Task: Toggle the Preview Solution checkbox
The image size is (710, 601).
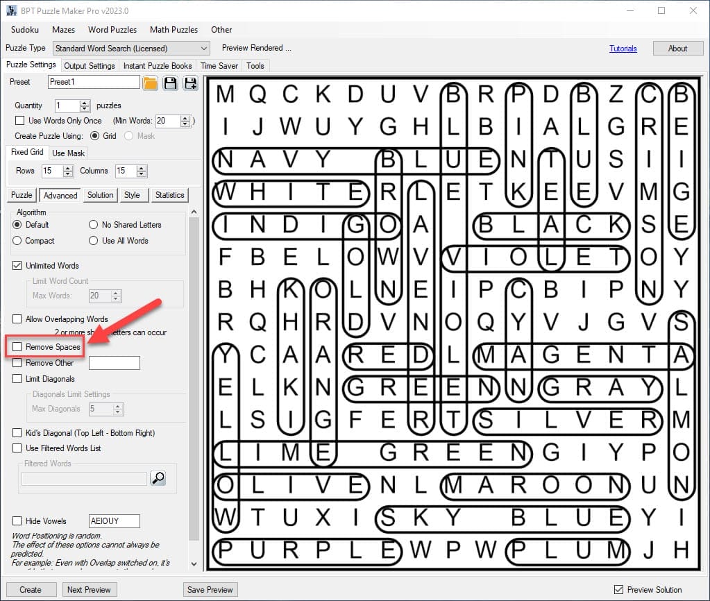Action: click(618, 590)
